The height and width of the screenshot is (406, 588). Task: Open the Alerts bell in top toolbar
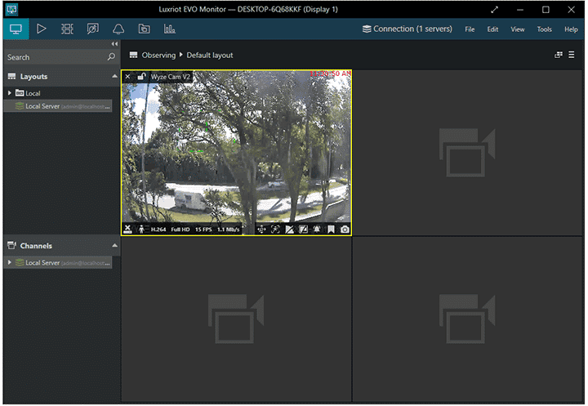click(x=118, y=29)
